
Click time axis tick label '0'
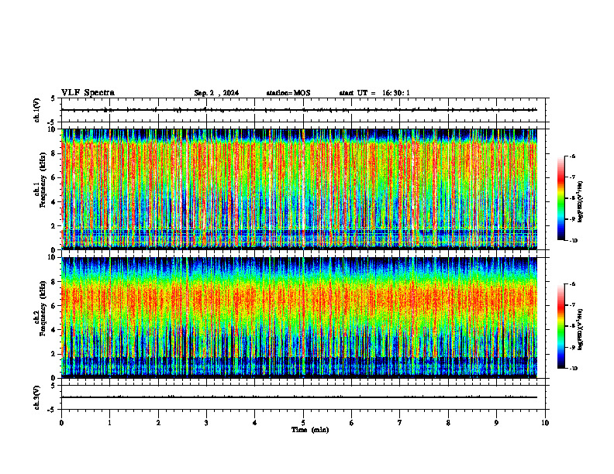pos(61,423)
